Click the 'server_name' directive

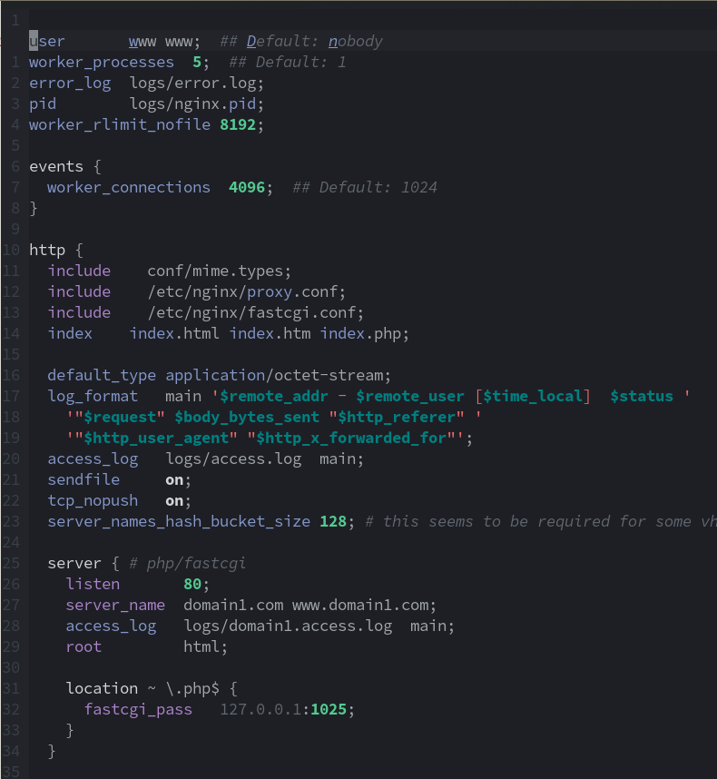pyautogui.click(x=115, y=605)
